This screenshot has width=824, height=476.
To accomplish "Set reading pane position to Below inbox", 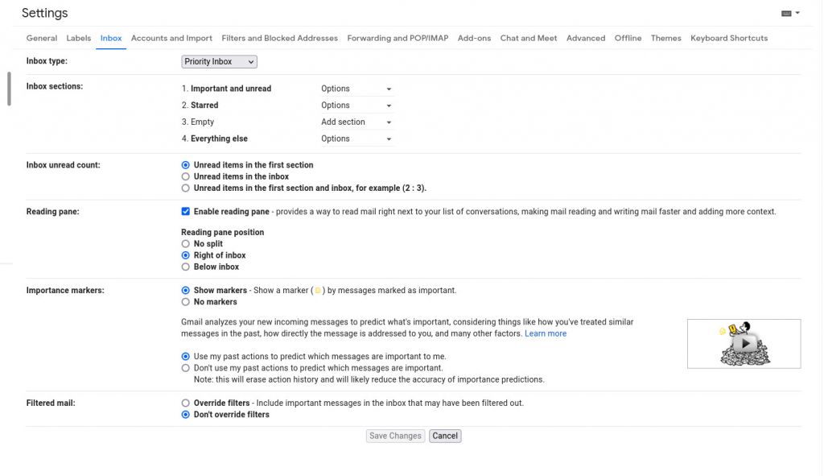I will [x=185, y=267].
